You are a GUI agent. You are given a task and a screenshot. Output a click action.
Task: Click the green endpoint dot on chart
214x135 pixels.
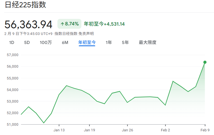[205, 62]
